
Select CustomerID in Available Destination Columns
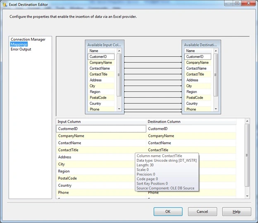point(198,57)
